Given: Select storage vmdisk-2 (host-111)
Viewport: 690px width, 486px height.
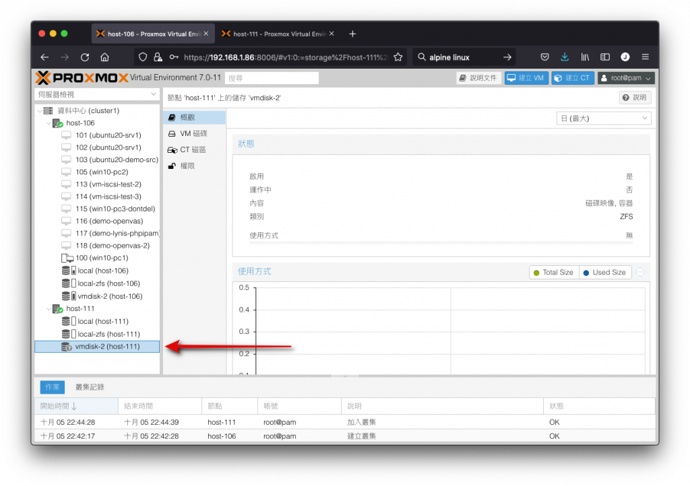Looking at the screenshot, I should coord(97,347).
